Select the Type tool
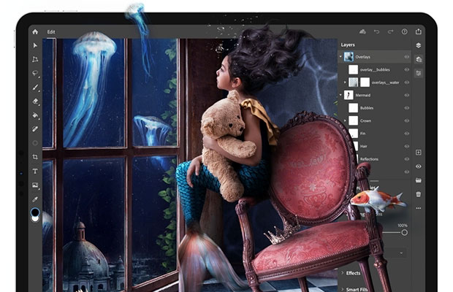This screenshot has width=453, height=292. tap(35, 171)
